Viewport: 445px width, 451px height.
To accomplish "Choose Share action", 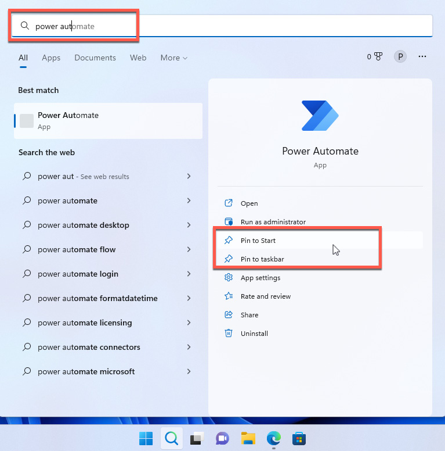I will (249, 315).
